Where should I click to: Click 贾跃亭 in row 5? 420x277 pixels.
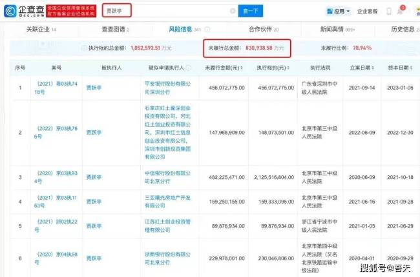point(94,226)
